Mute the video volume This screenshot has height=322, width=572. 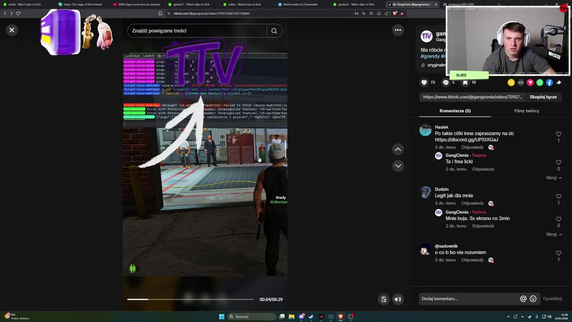tap(398, 299)
